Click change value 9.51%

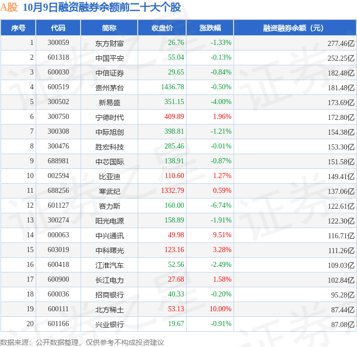tap(222, 235)
